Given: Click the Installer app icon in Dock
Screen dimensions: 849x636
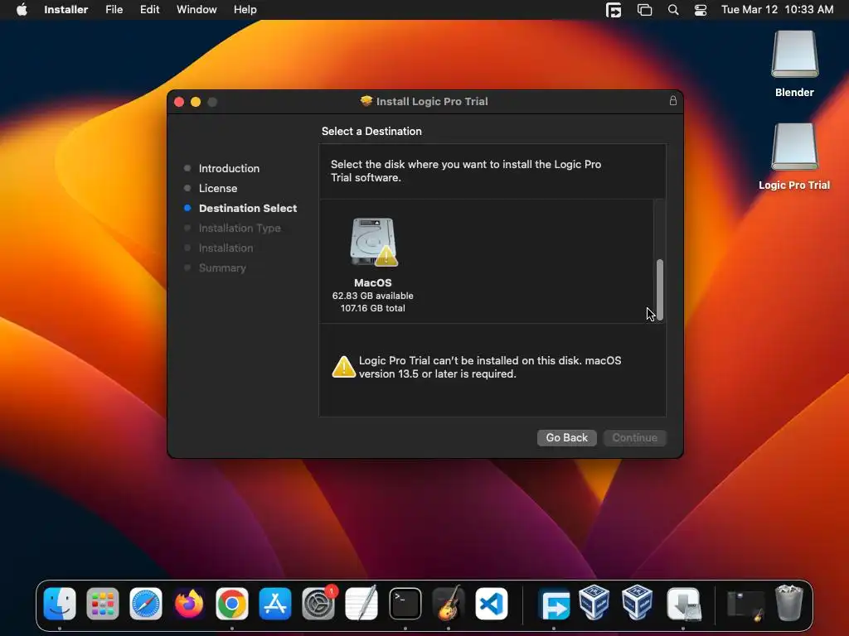Looking at the screenshot, I should point(683,604).
